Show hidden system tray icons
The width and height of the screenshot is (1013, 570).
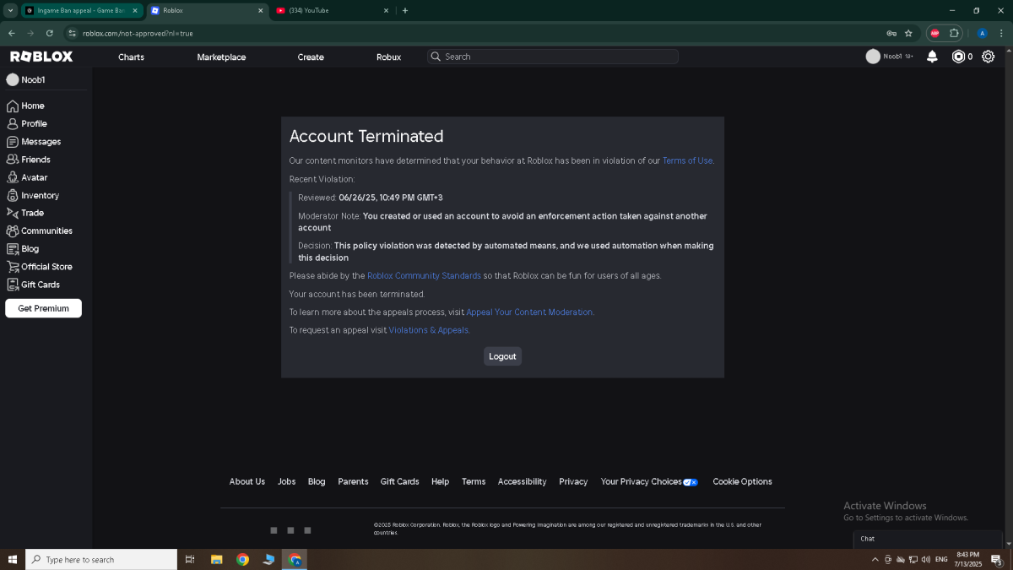pyautogui.click(x=875, y=559)
